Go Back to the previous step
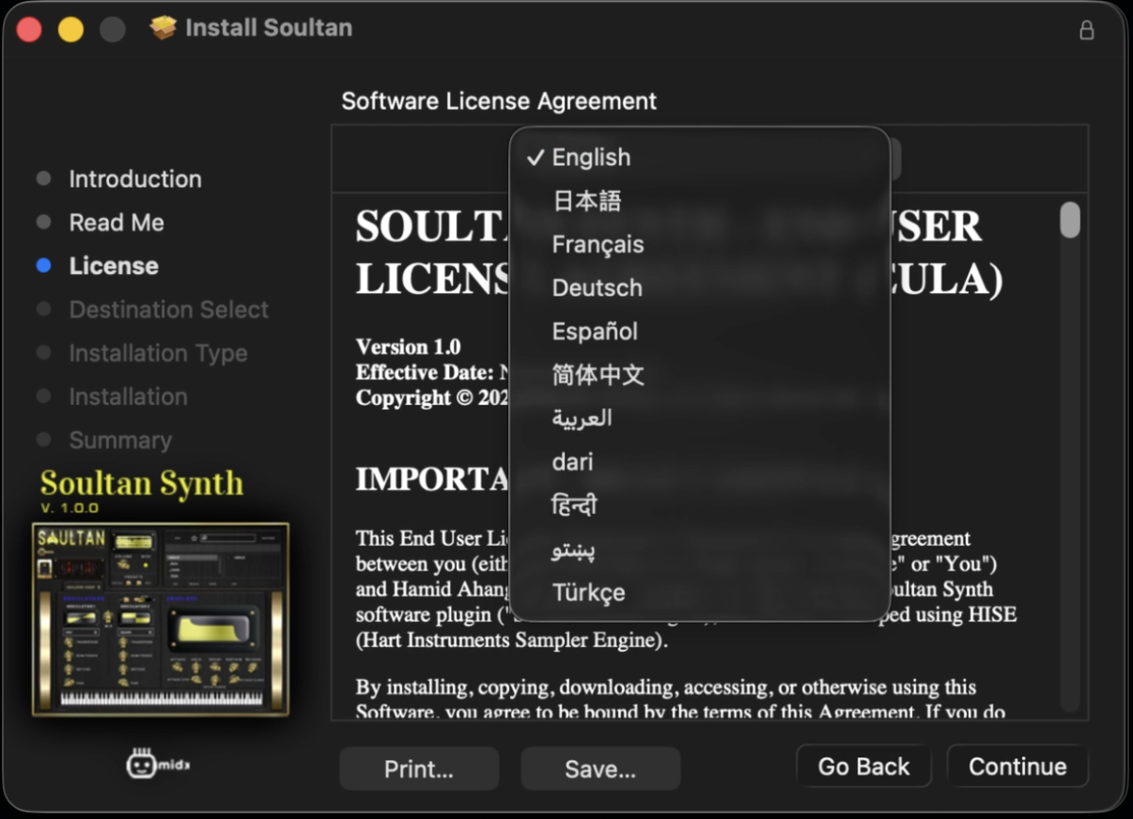The image size is (1133, 819). (863, 766)
